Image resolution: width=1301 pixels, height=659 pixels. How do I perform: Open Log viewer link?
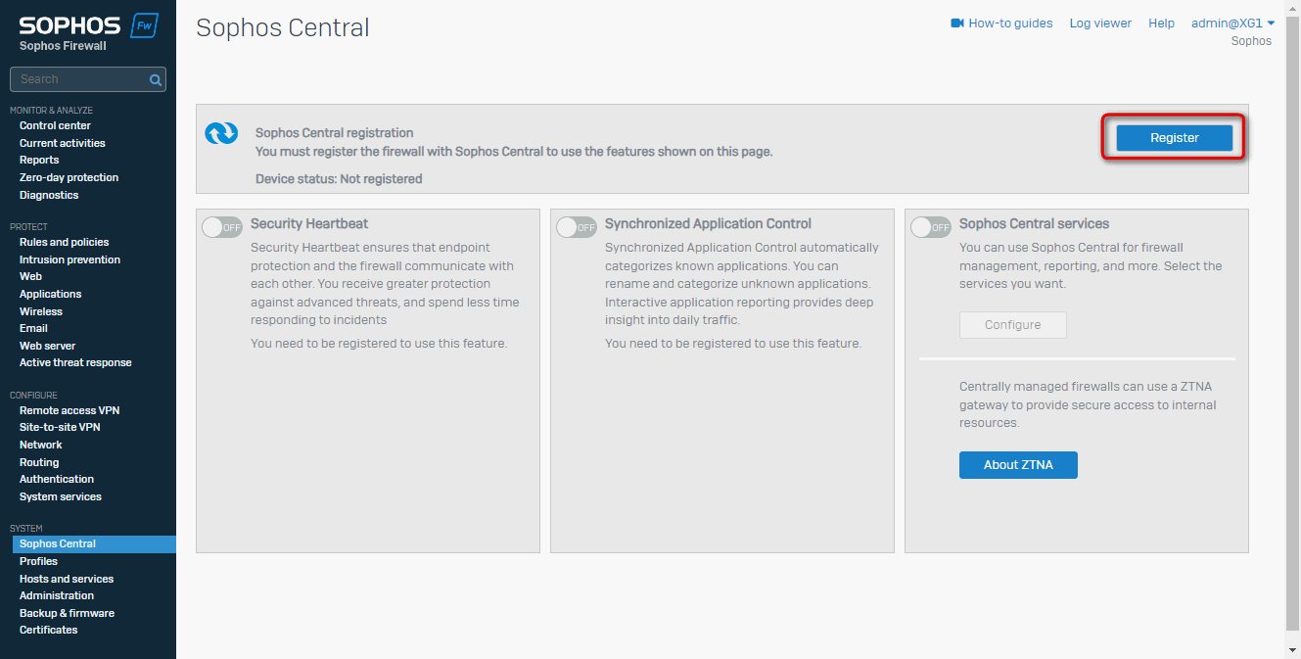pos(1100,24)
